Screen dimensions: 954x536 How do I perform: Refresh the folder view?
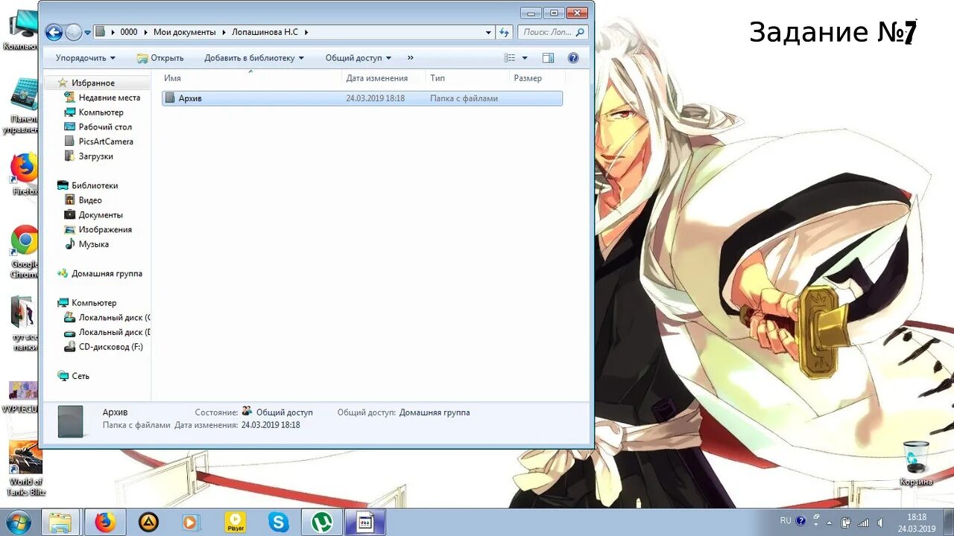505,33
